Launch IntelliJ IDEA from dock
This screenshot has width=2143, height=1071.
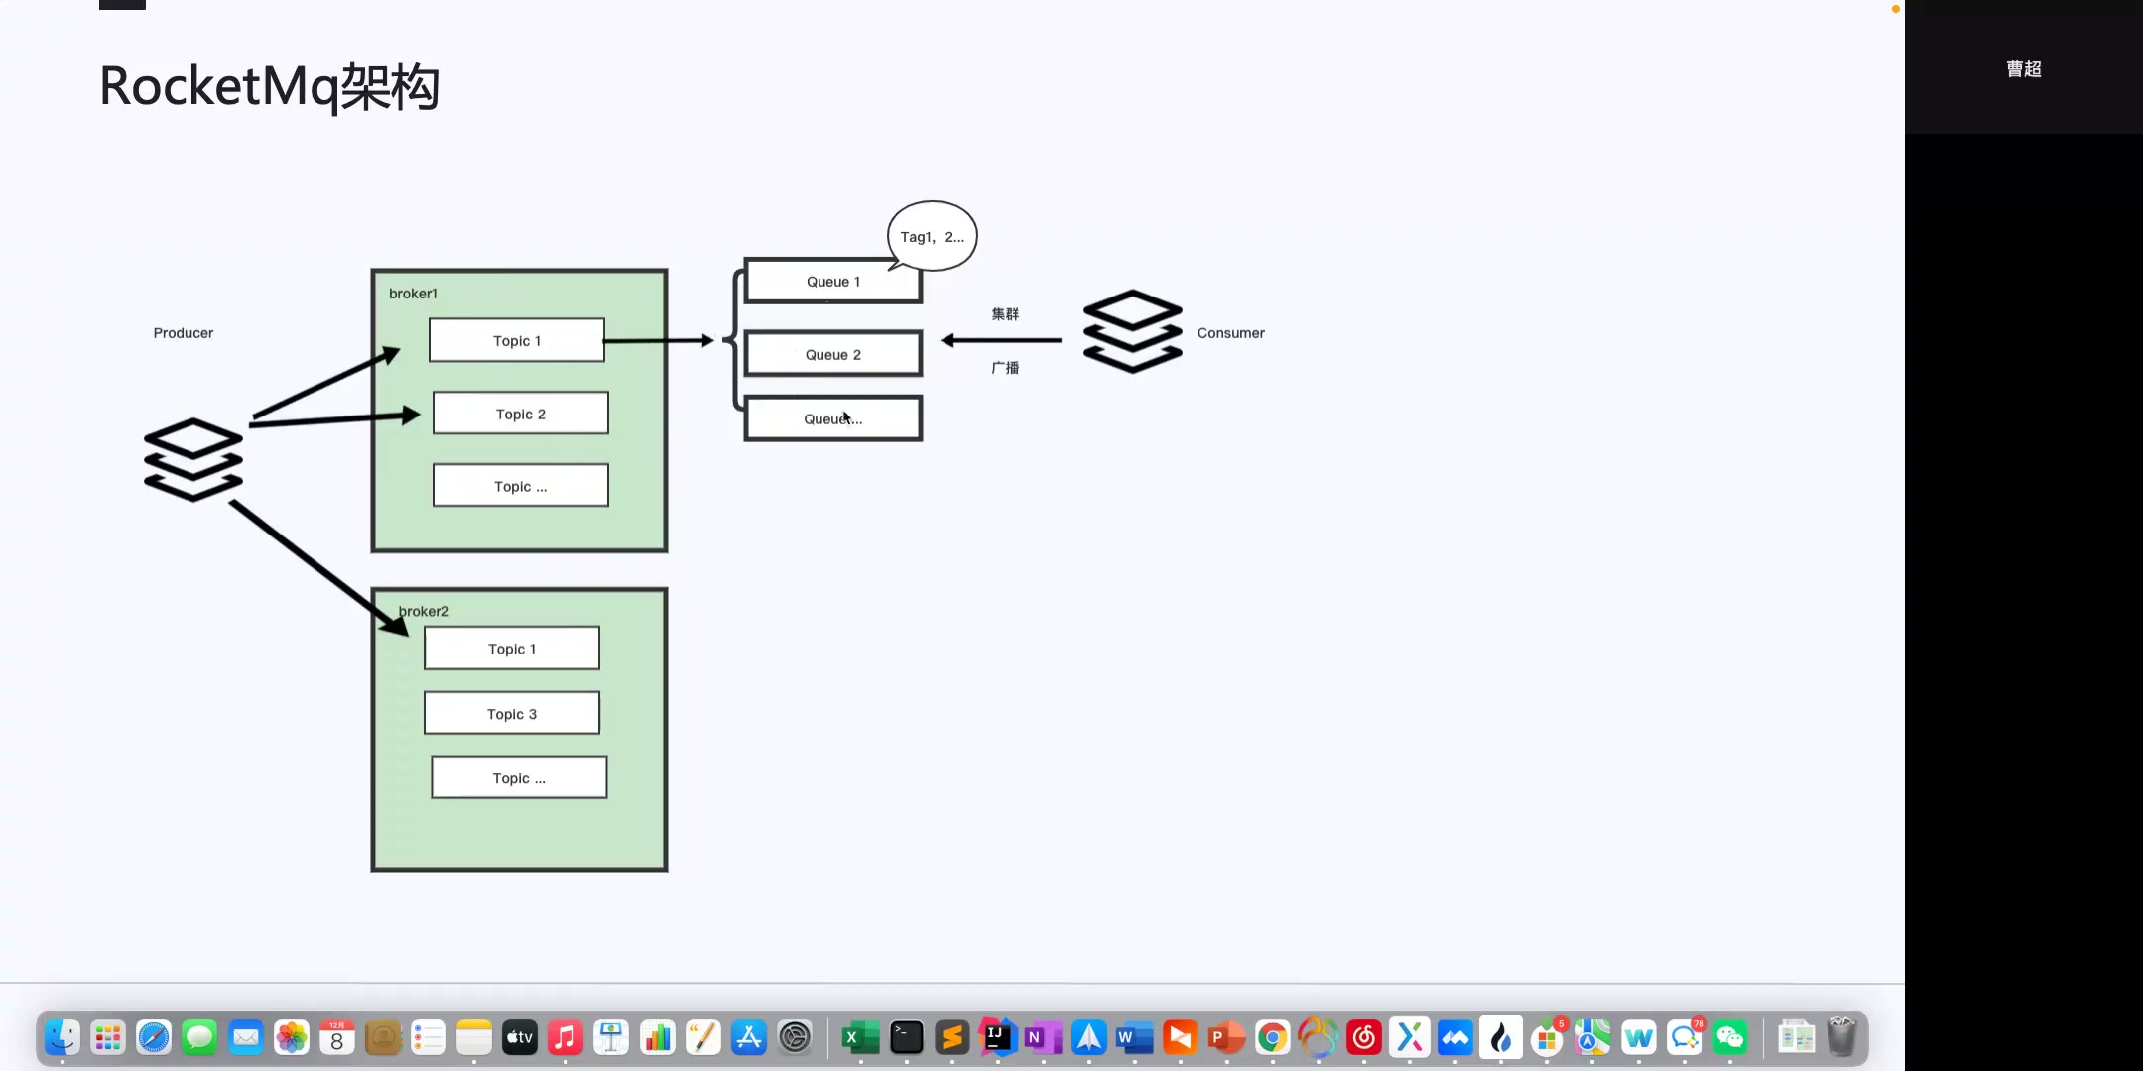coord(998,1038)
